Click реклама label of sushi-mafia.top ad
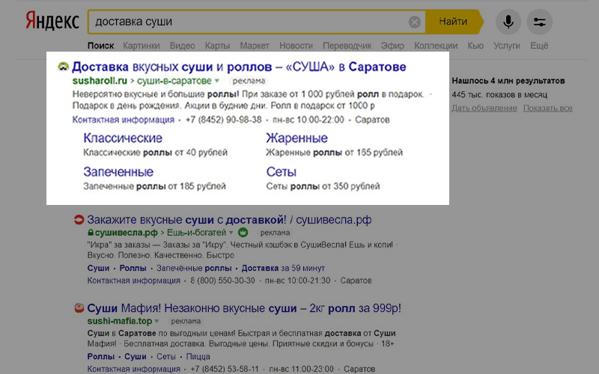Viewport: 599px width, 374px height. pos(186,321)
